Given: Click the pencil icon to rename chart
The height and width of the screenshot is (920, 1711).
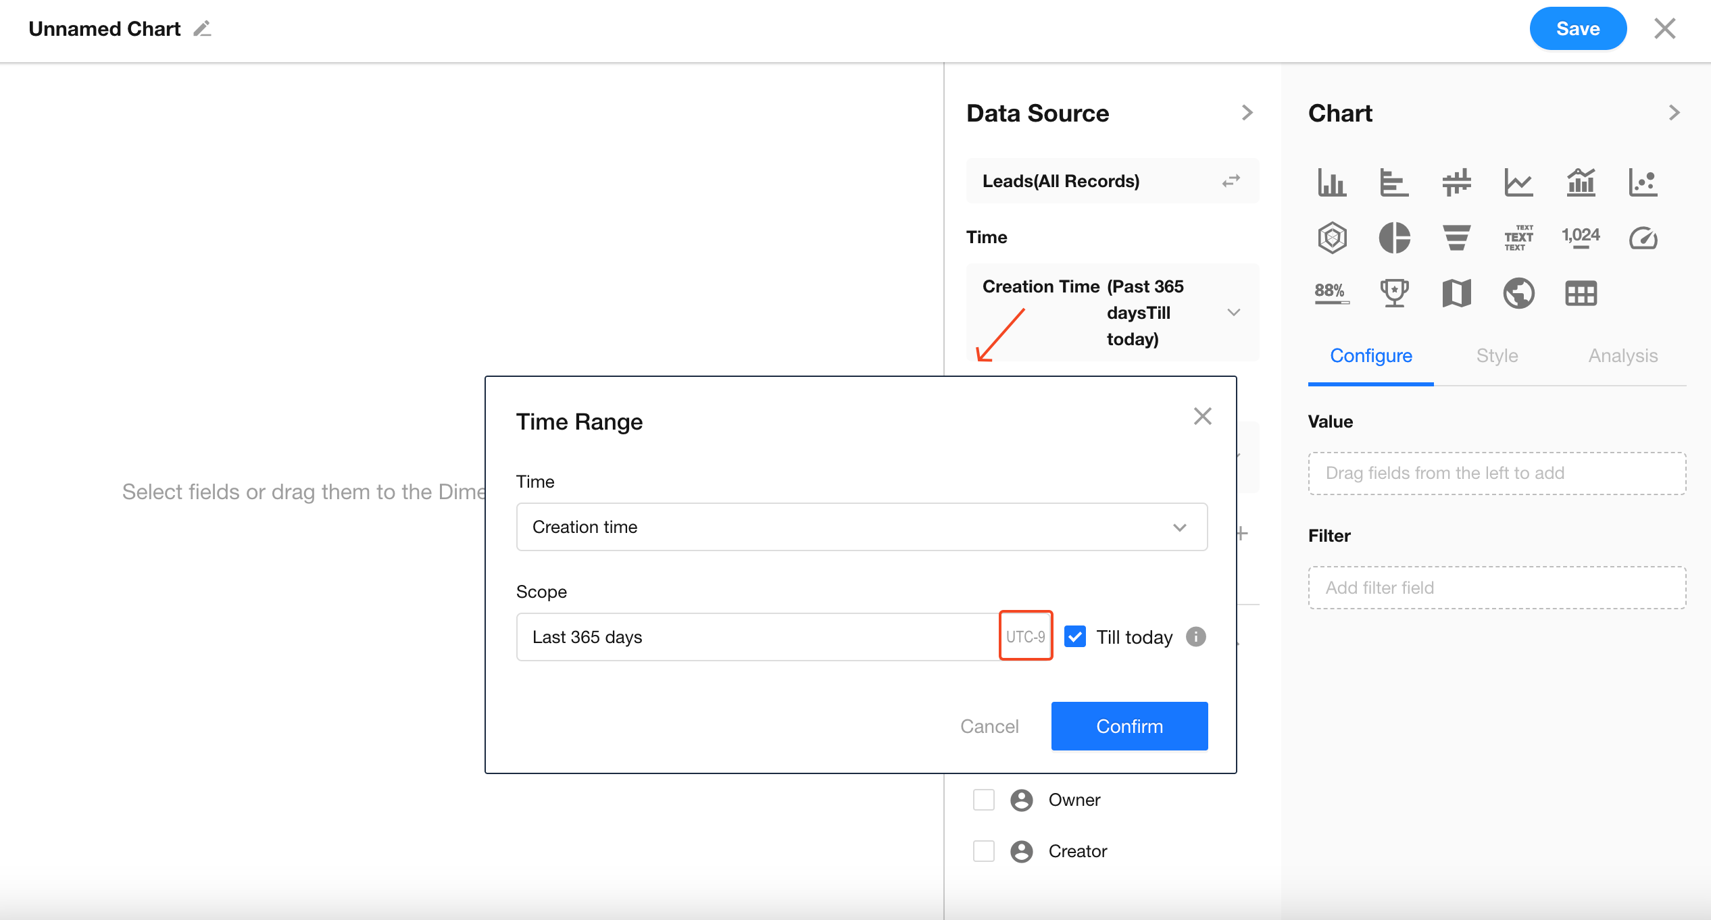Looking at the screenshot, I should tap(202, 29).
